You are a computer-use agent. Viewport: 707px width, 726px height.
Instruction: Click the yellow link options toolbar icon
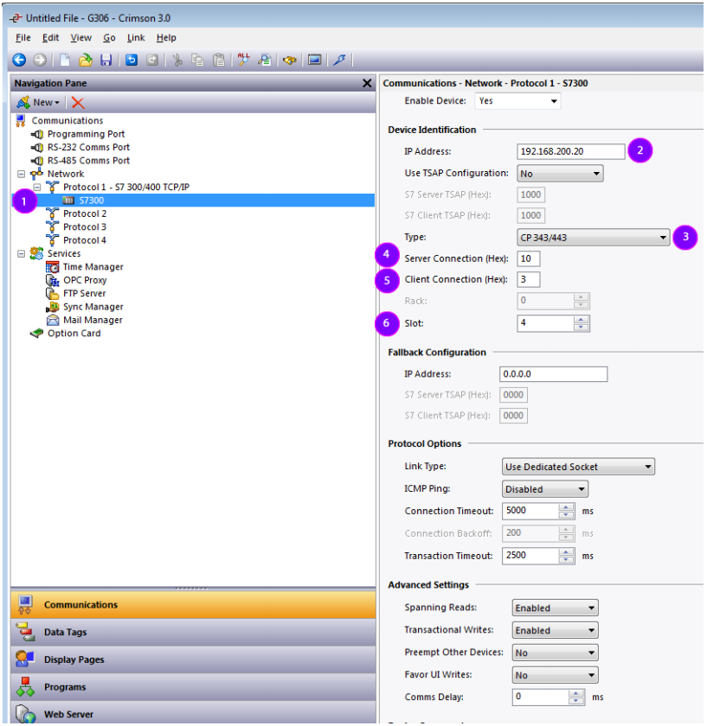pos(290,60)
